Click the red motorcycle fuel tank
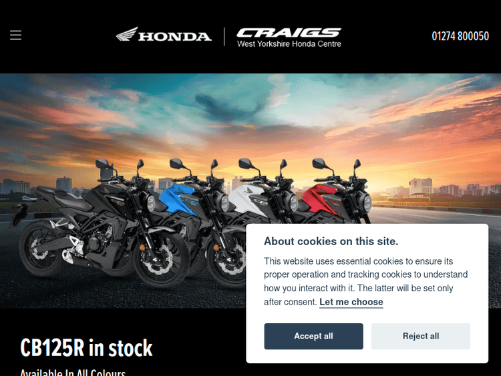This screenshot has width=501, height=376. [319, 198]
